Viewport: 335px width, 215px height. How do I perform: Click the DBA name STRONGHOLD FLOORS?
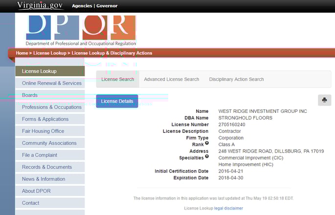click(x=246, y=118)
